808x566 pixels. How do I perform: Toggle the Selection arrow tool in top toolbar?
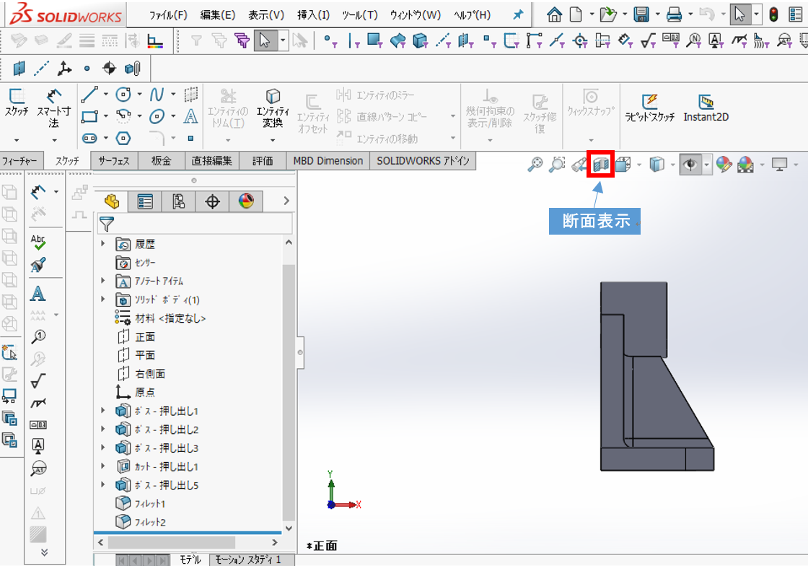pyautogui.click(x=739, y=14)
